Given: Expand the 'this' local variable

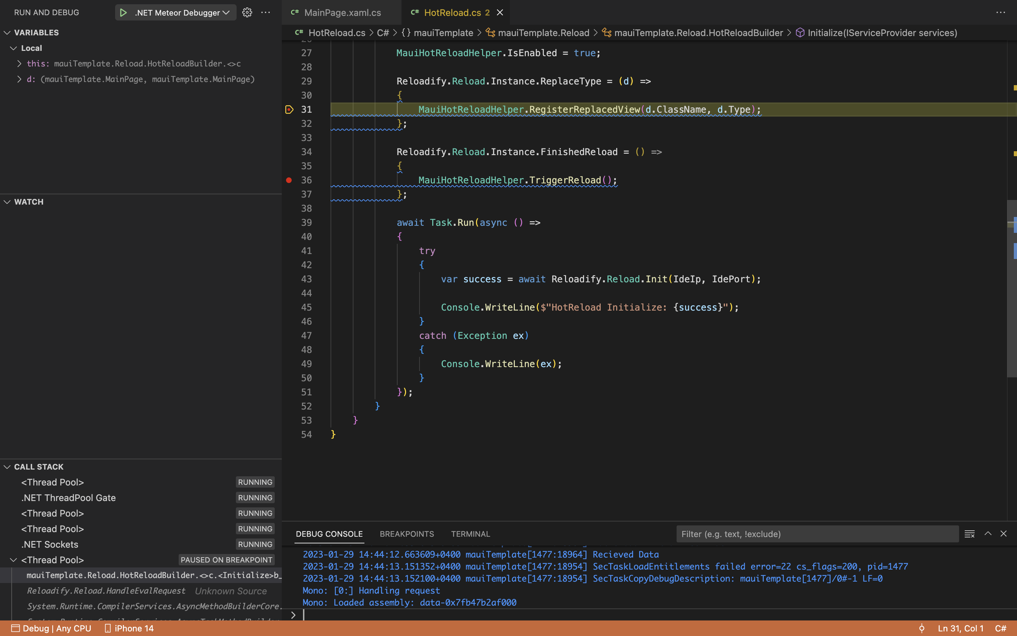Looking at the screenshot, I should click(x=19, y=64).
